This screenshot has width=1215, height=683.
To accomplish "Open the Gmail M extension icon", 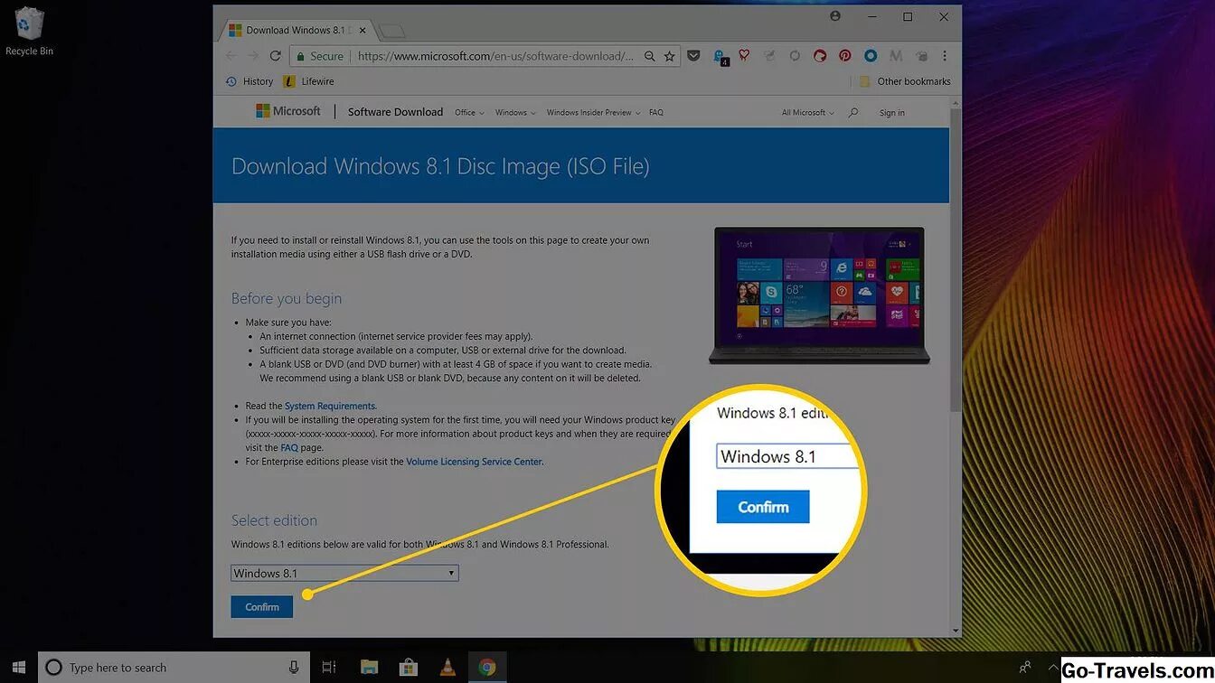I will pyautogui.click(x=896, y=56).
